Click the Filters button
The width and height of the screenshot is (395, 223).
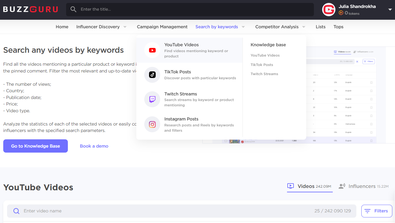(377, 211)
